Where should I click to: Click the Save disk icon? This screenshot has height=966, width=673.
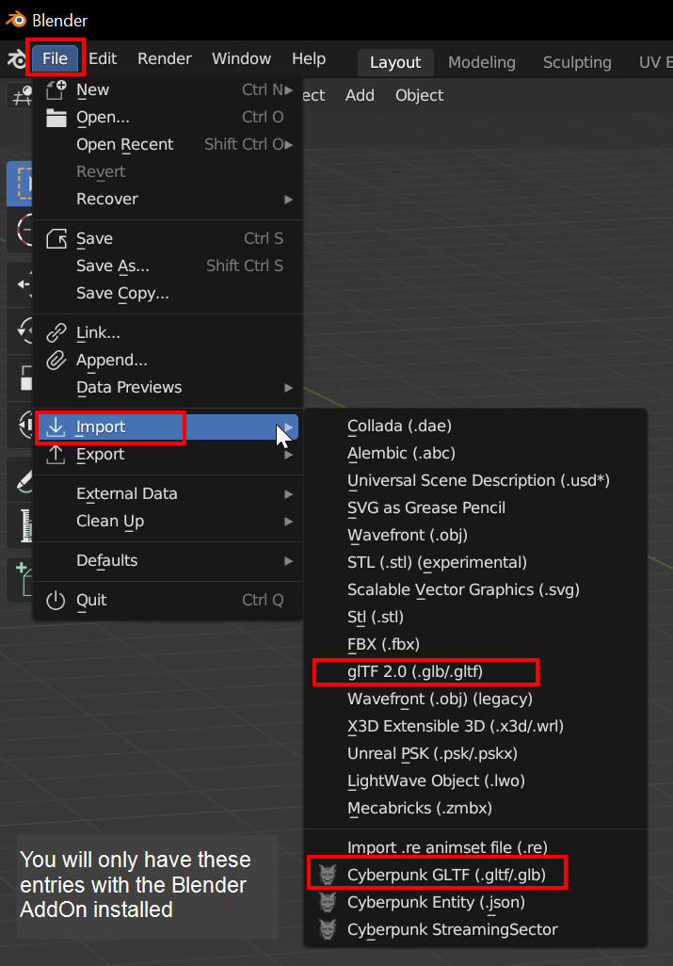56,239
